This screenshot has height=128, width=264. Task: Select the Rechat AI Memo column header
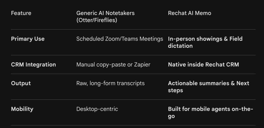click(x=189, y=13)
